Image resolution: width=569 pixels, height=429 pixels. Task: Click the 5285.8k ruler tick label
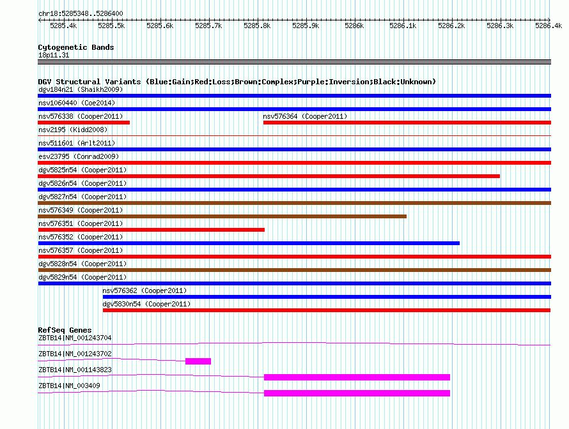[257, 26]
